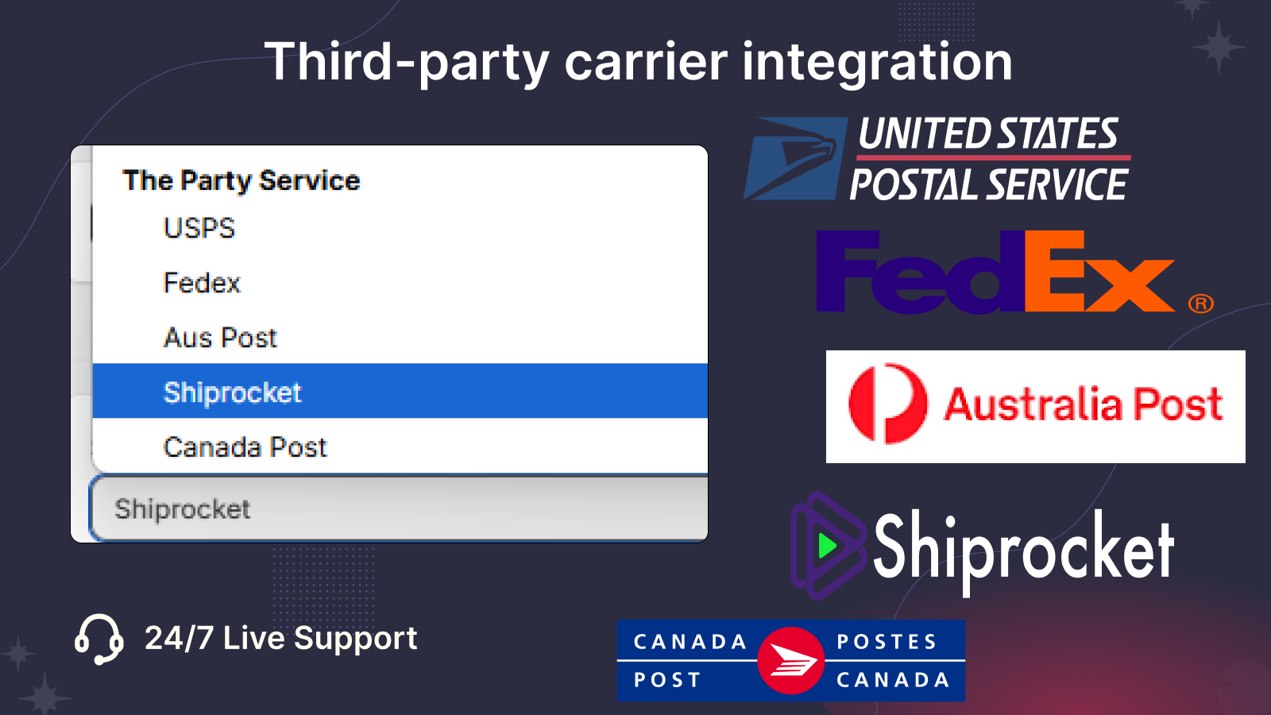
Task: Select USPS from the carrier list
Action: (400, 229)
